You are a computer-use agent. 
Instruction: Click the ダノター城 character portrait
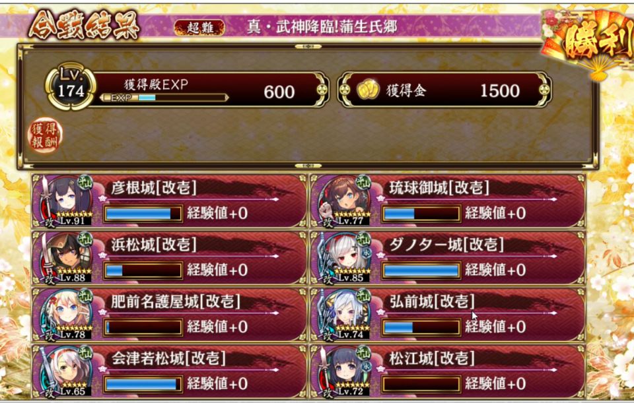[x=343, y=258]
